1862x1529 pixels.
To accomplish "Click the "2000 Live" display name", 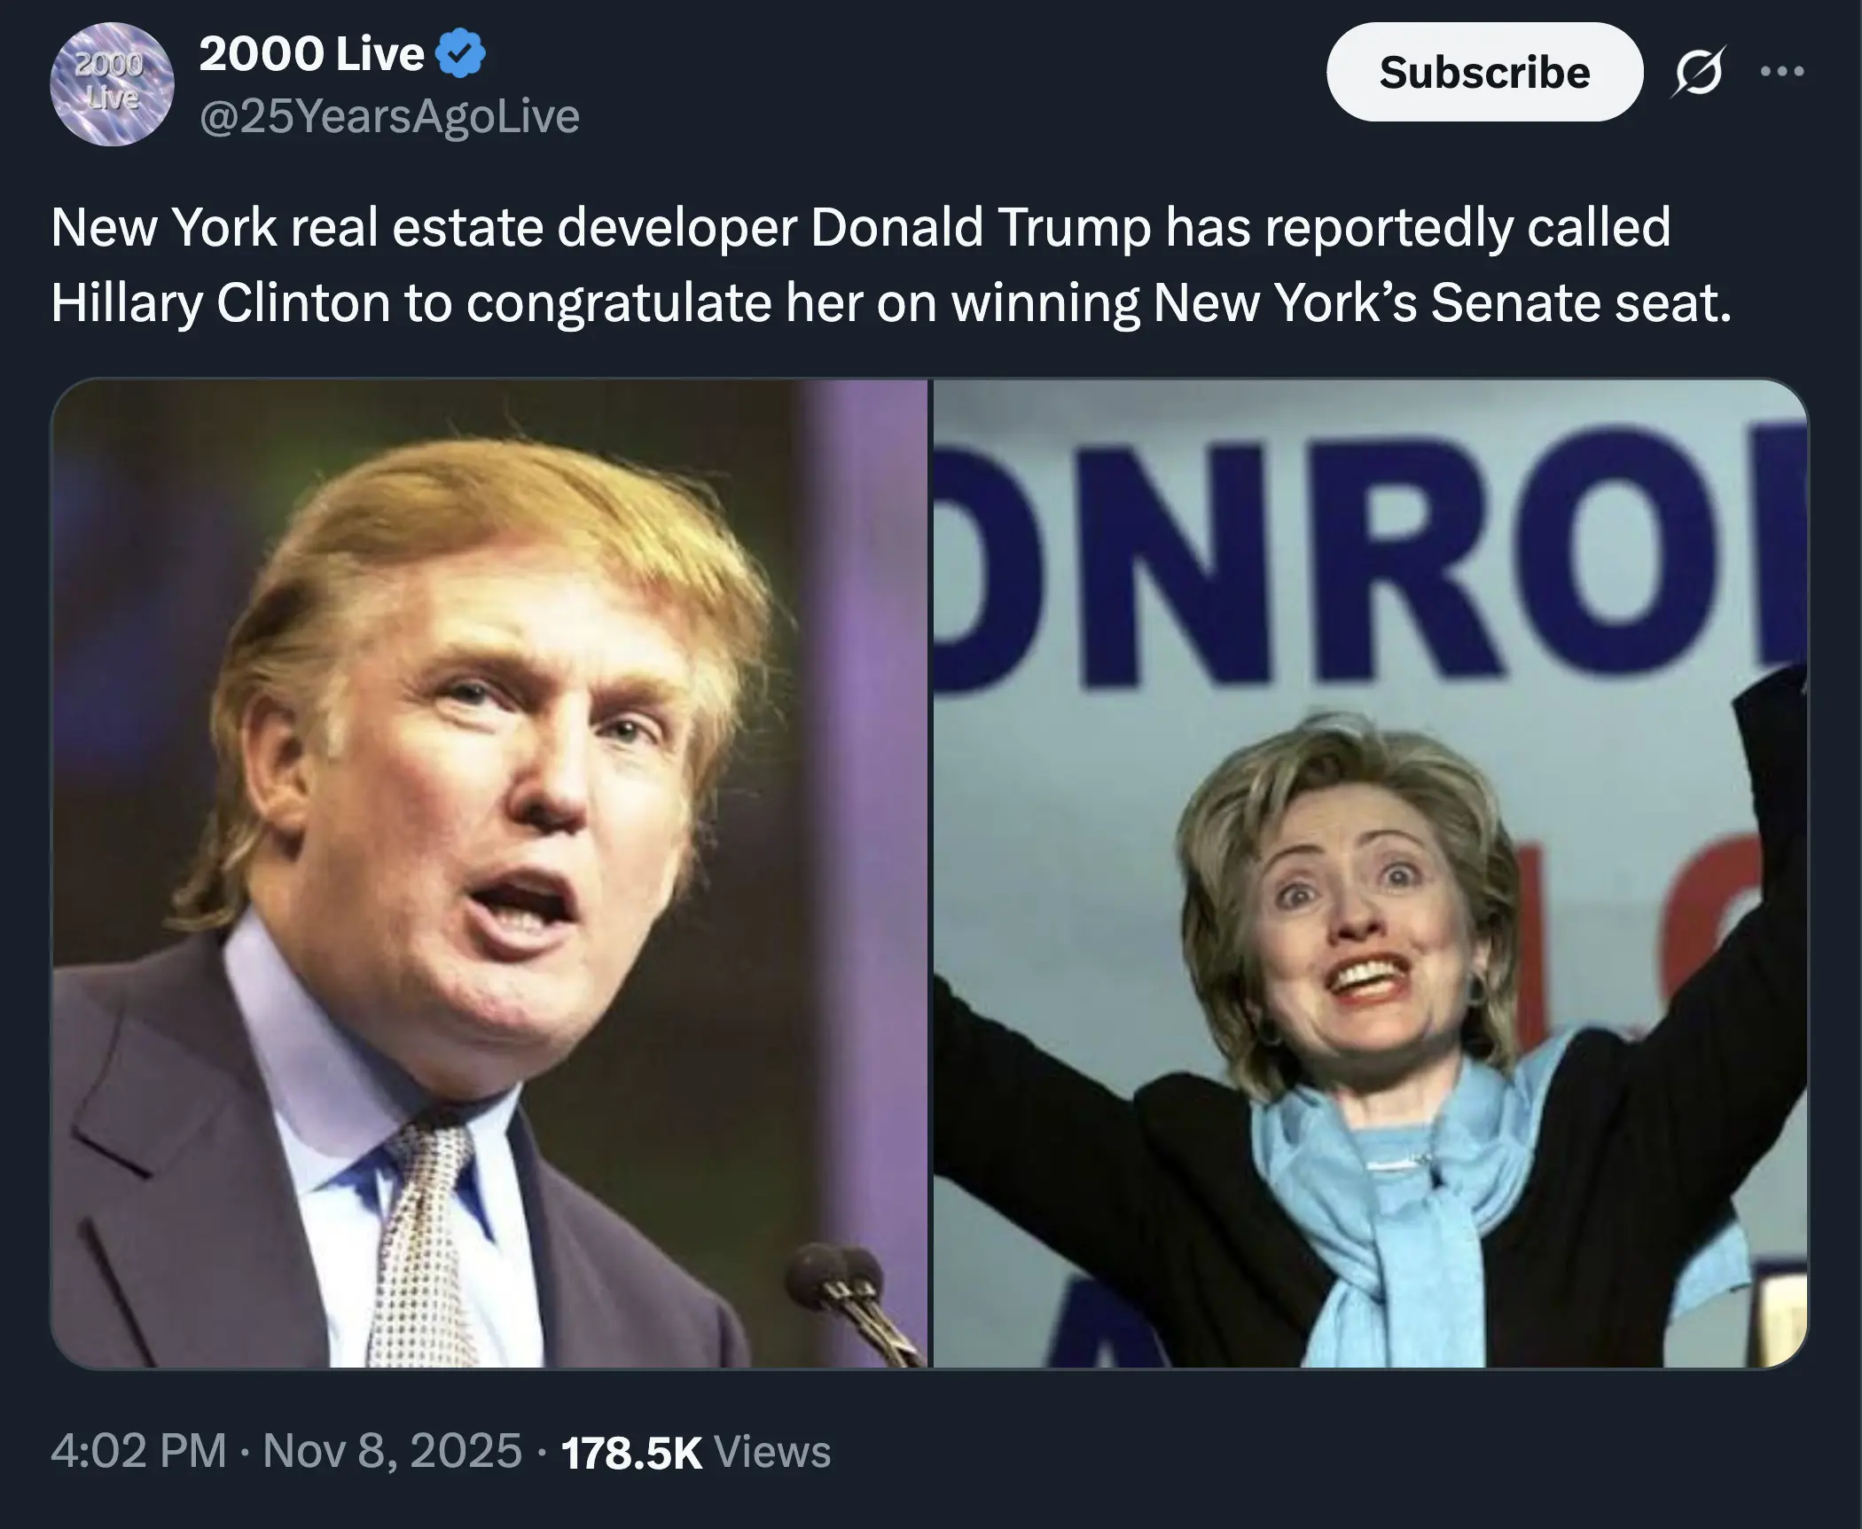I will coord(311,54).
